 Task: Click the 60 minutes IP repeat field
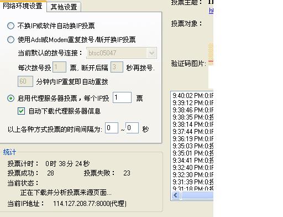pos(25,81)
